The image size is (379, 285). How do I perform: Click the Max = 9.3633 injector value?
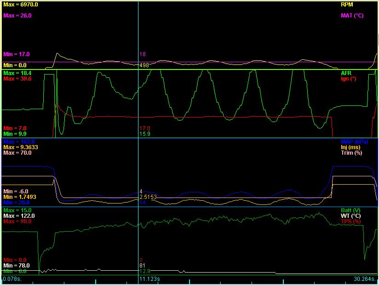(x=21, y=147)
